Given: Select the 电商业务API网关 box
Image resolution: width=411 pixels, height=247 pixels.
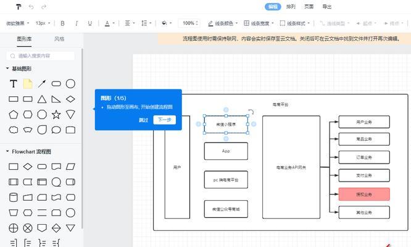Looking at the screenshot, I should point(291,167).
